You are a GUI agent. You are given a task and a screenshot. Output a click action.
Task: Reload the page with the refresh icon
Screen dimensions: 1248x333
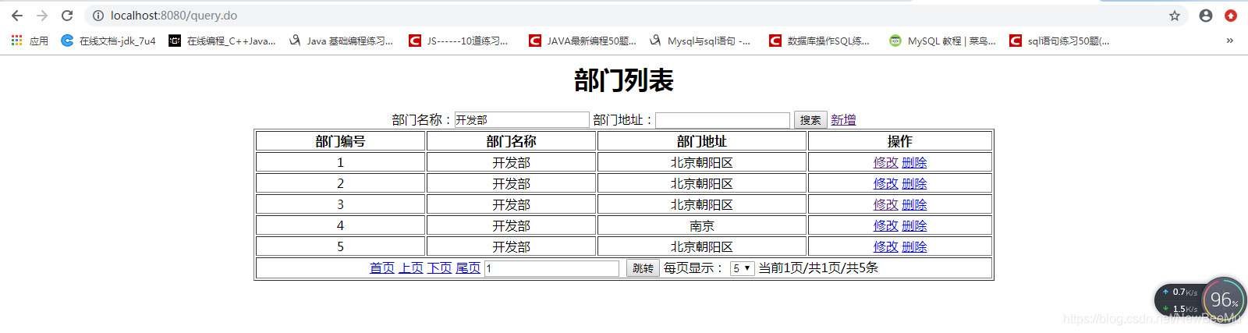pyautogui.click(x=67, y=16)
